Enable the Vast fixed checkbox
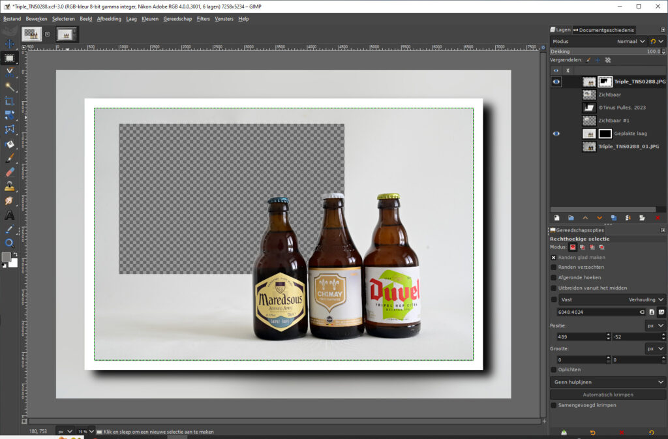Screen dimensions: 668x439 pos(553,300)
